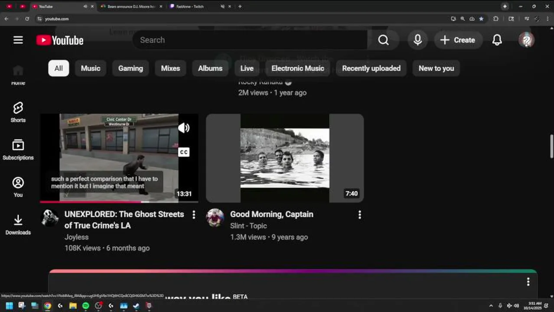This screenshot has width=554, height=312.
Task: Open options menu for Good Morning, Captain
Action: coord(359,214)
